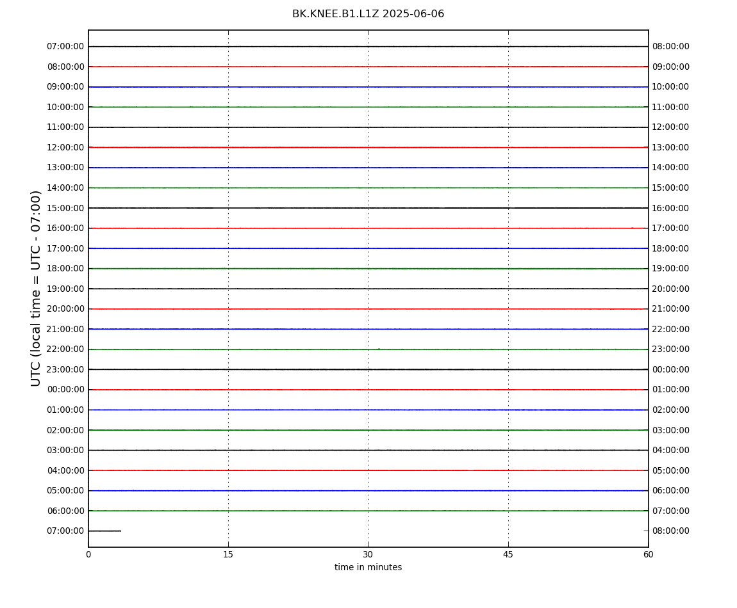This screenshot has width=737, height=608.
Task: Click the left-axis start time 18:00:00
Action: [x=66, y=269]
